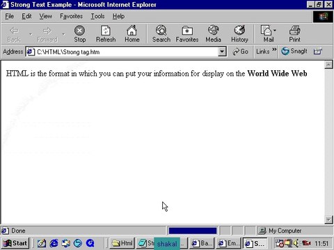Show the History pane

(239, 34)
